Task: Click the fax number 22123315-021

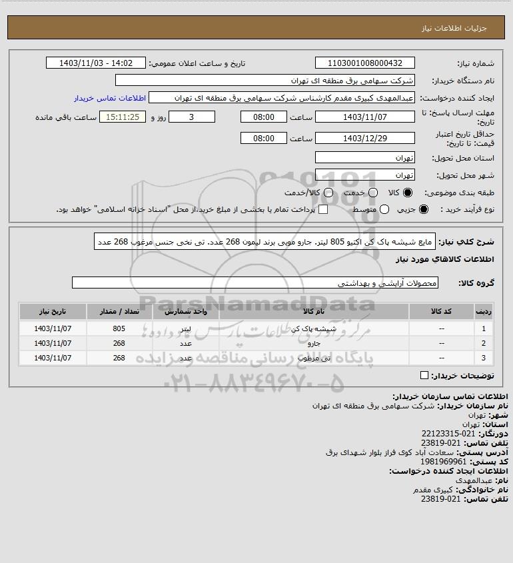Action: point(448,434)
